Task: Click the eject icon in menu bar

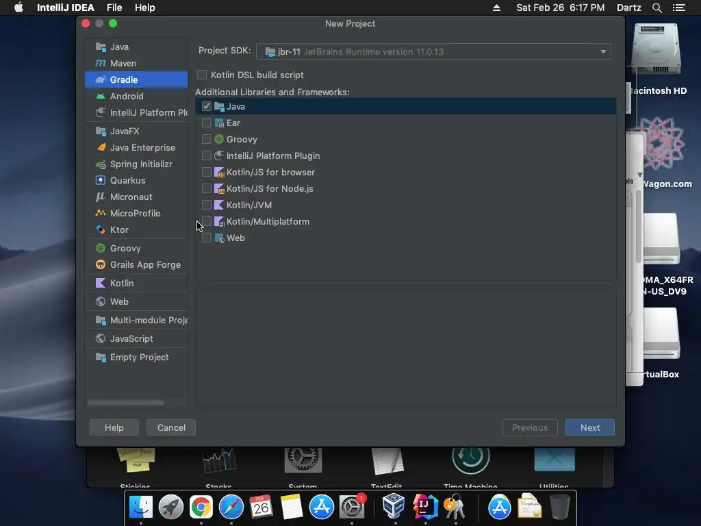Action: (x=496, y=8)
